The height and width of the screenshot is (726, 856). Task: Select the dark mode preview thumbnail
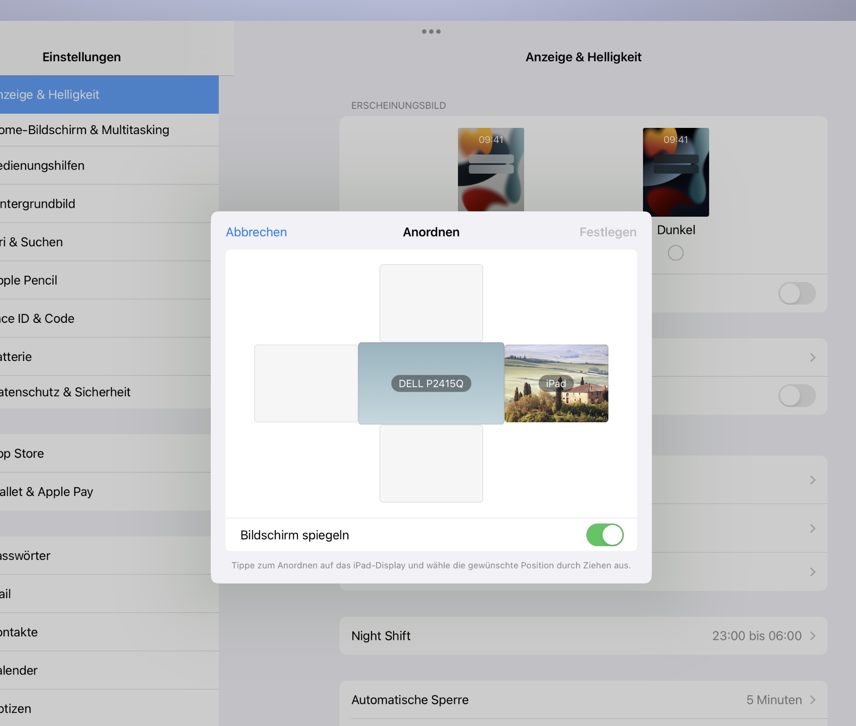pyautogui.click(x=675, y=172)
